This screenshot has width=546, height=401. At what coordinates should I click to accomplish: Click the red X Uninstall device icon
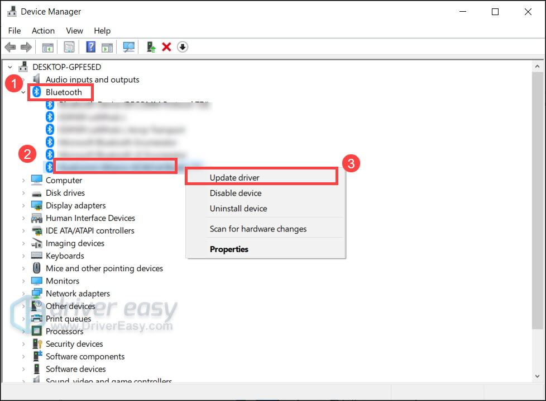166,48
